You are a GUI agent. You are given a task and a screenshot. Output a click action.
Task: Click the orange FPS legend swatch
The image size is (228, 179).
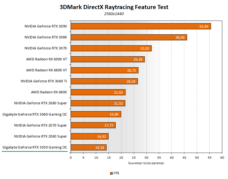coord(111,173)
